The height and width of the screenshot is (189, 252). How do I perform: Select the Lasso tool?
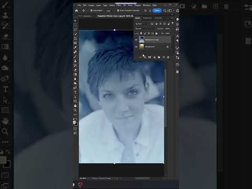[x=75, y=29]
